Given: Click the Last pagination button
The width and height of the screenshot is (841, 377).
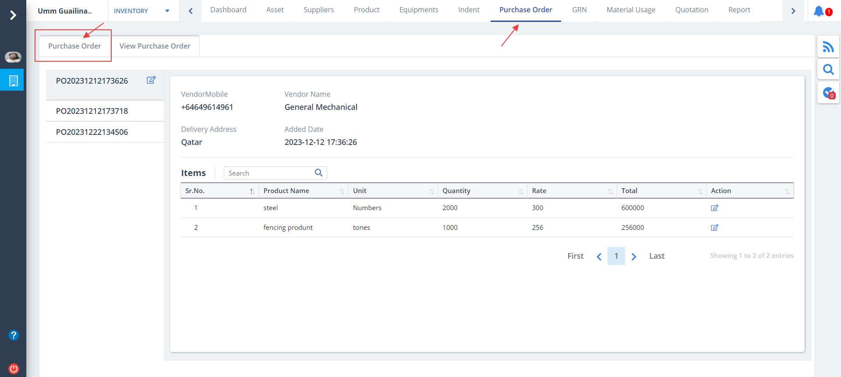Looking at the screenshot, I should [x=657, y=256].
